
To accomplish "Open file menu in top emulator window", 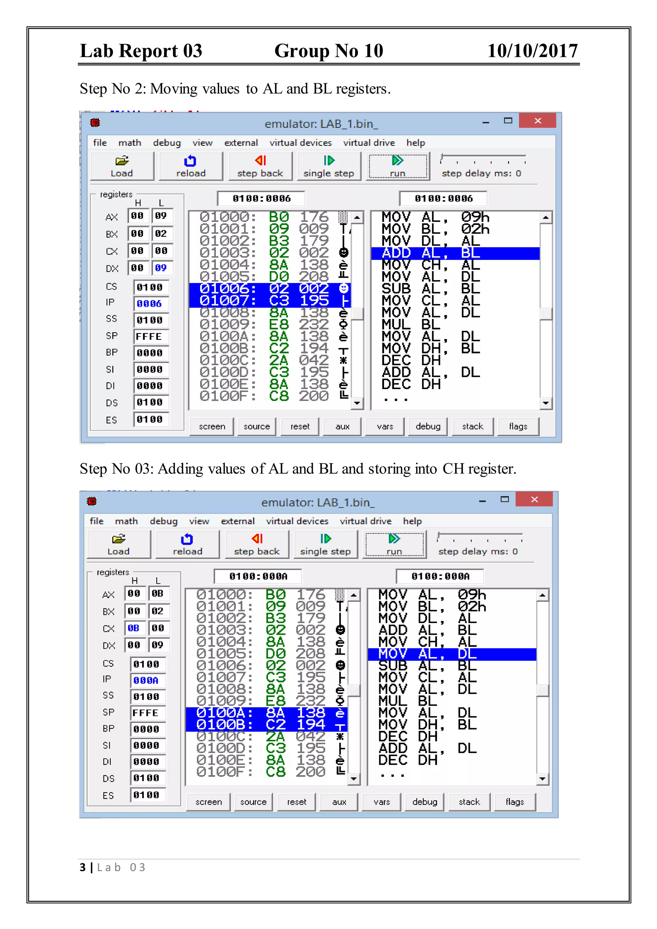I will click(100, 143).
